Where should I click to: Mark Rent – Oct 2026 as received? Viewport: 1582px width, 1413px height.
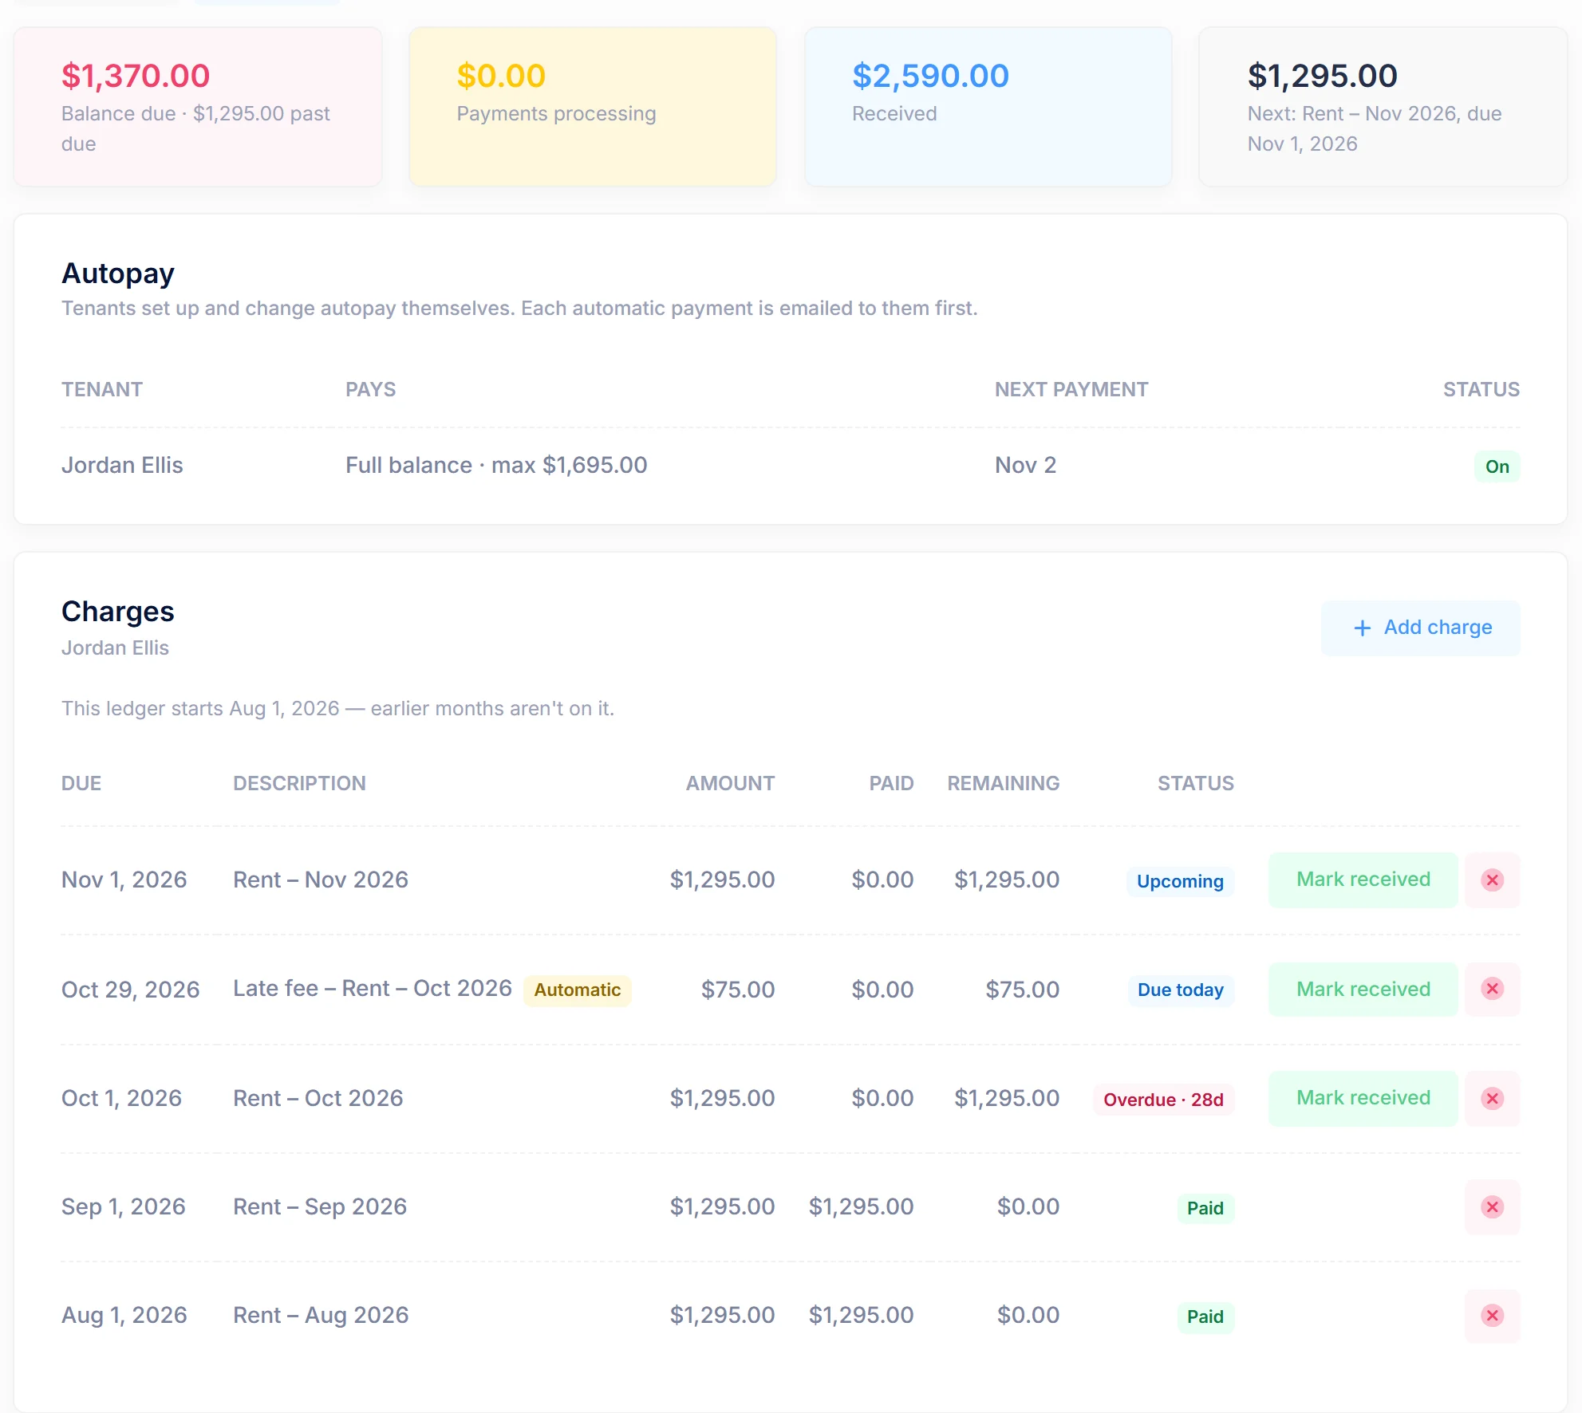[x=1363, y=1098]
